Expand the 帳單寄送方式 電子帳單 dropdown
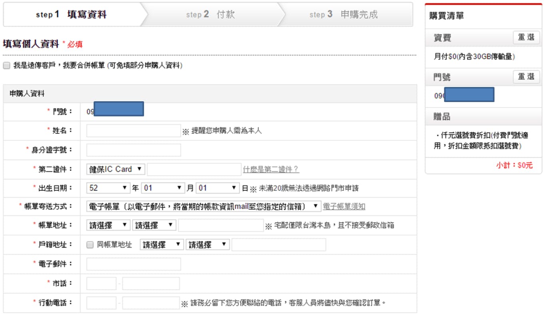Viewport: 549px width, 317px height. (204, 207)
